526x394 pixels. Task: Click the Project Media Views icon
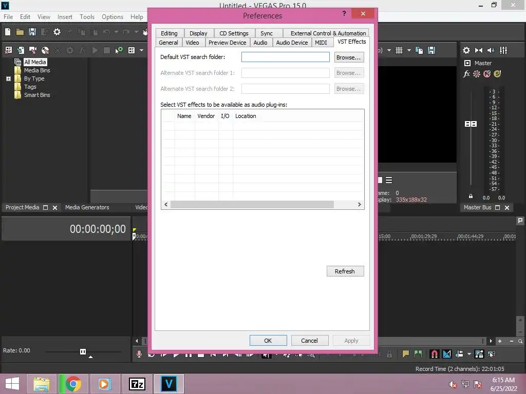point(131,50)
